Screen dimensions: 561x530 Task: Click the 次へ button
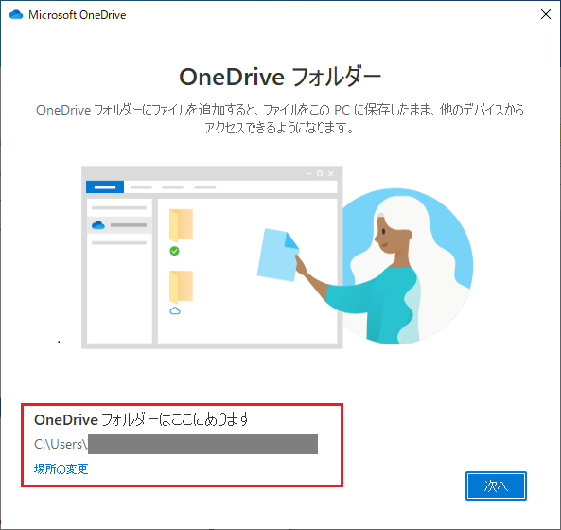pos(496,486)
